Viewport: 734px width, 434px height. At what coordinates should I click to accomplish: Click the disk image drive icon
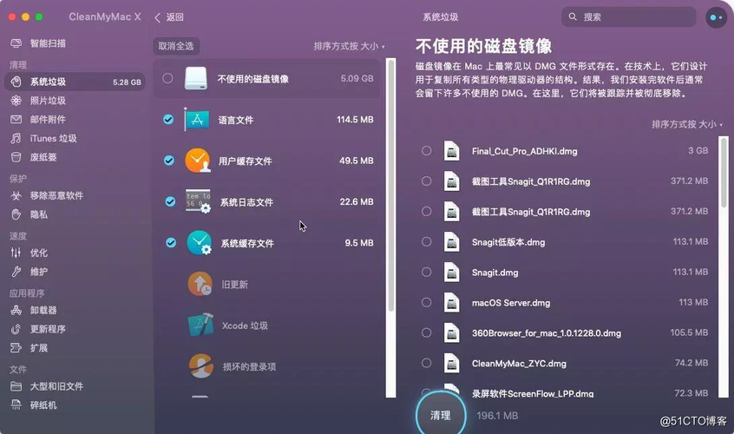(196, 78)
